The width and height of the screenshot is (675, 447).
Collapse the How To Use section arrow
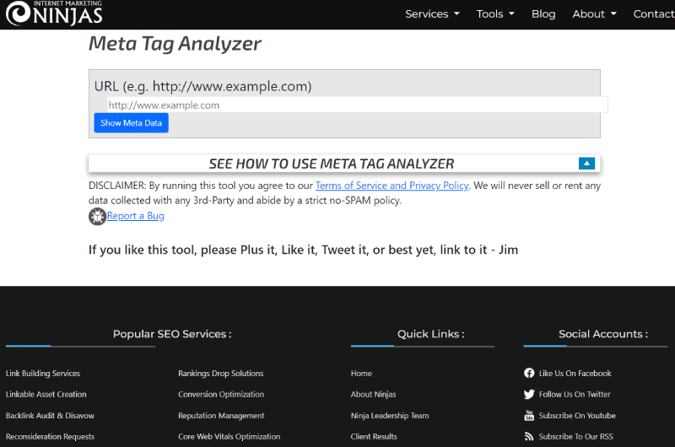586,164
